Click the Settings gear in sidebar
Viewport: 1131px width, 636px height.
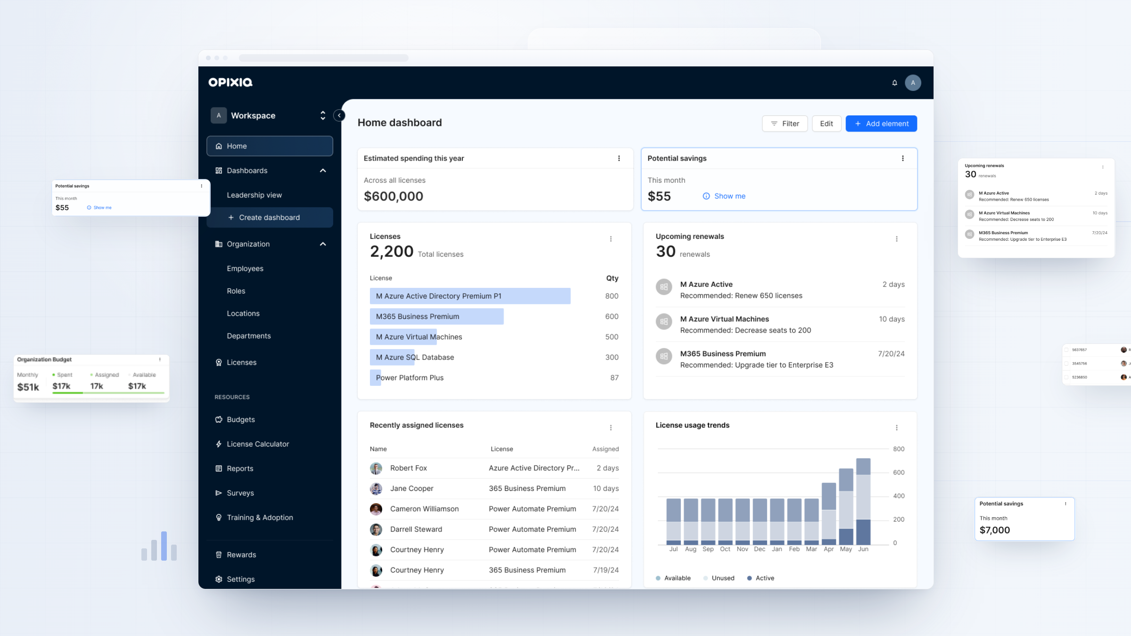(219, 579)
